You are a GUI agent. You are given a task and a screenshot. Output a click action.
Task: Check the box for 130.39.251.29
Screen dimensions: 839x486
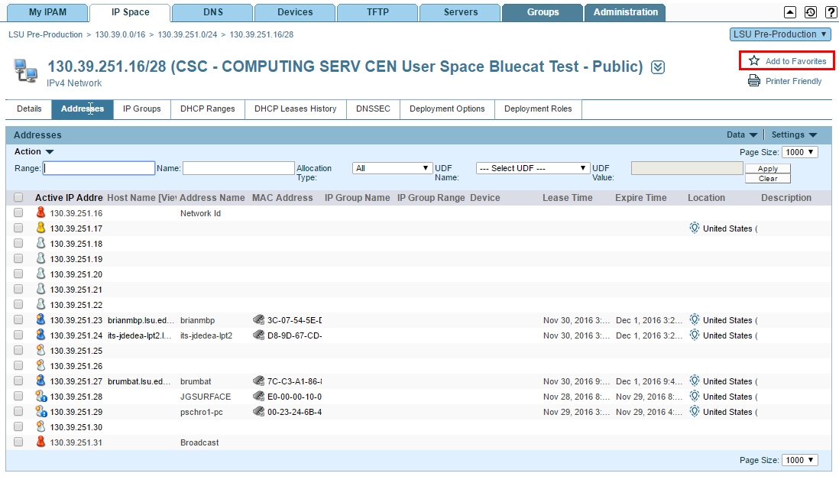point(18,411)
